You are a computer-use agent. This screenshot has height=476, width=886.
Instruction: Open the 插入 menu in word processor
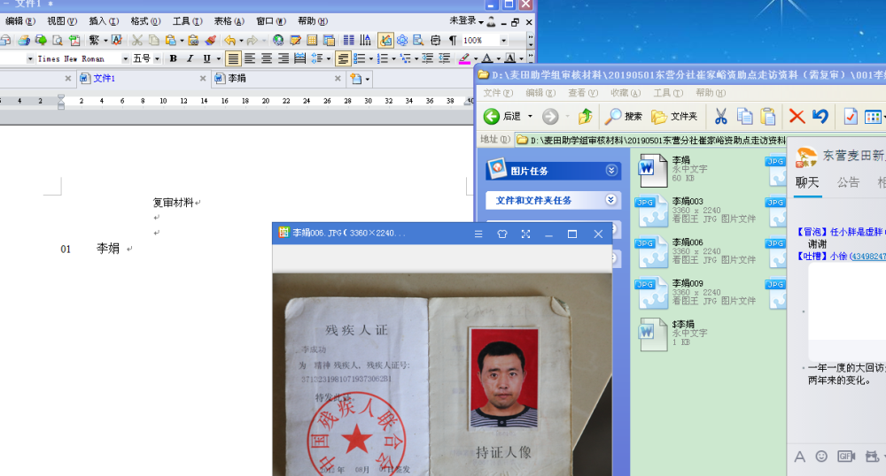tap(104, 21)
